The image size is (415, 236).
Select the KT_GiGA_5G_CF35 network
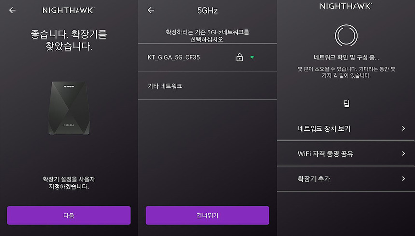point(207,57)
